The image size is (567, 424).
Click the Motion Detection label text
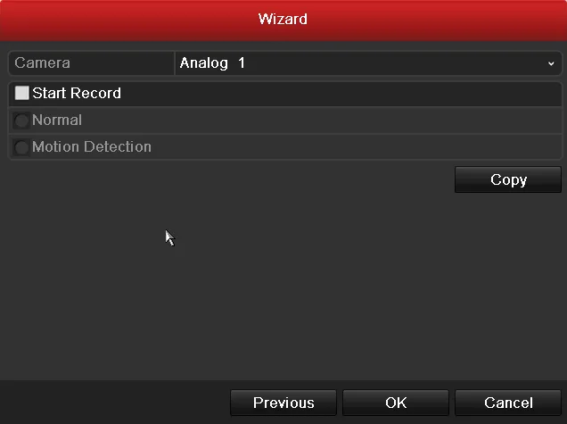pos(92,146)
